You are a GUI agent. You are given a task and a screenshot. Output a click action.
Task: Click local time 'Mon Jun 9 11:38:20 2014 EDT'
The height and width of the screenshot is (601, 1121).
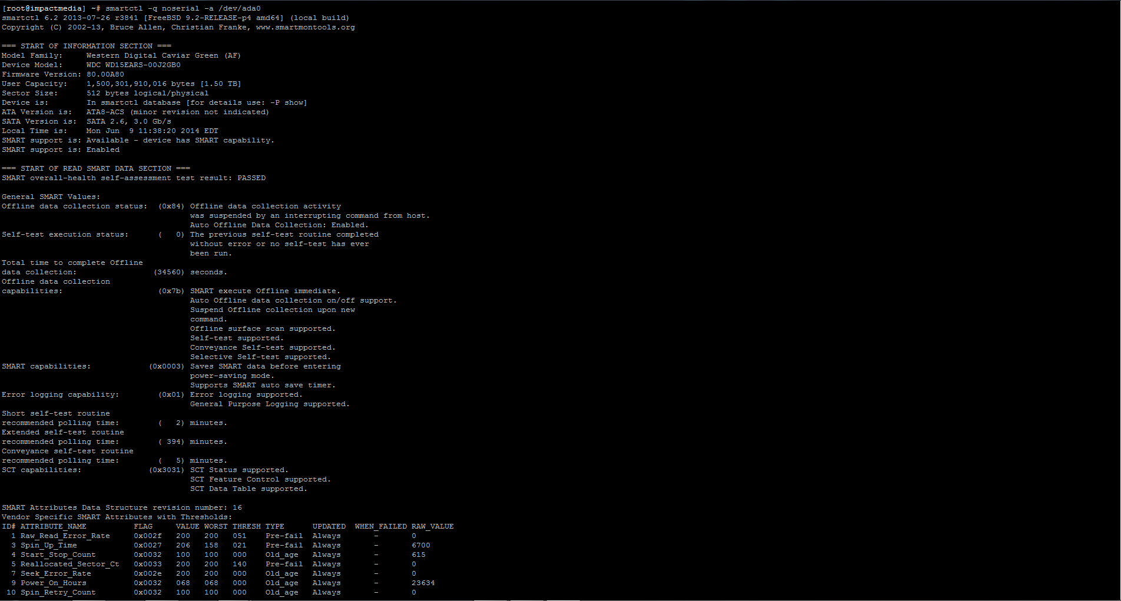coord(152,131)
